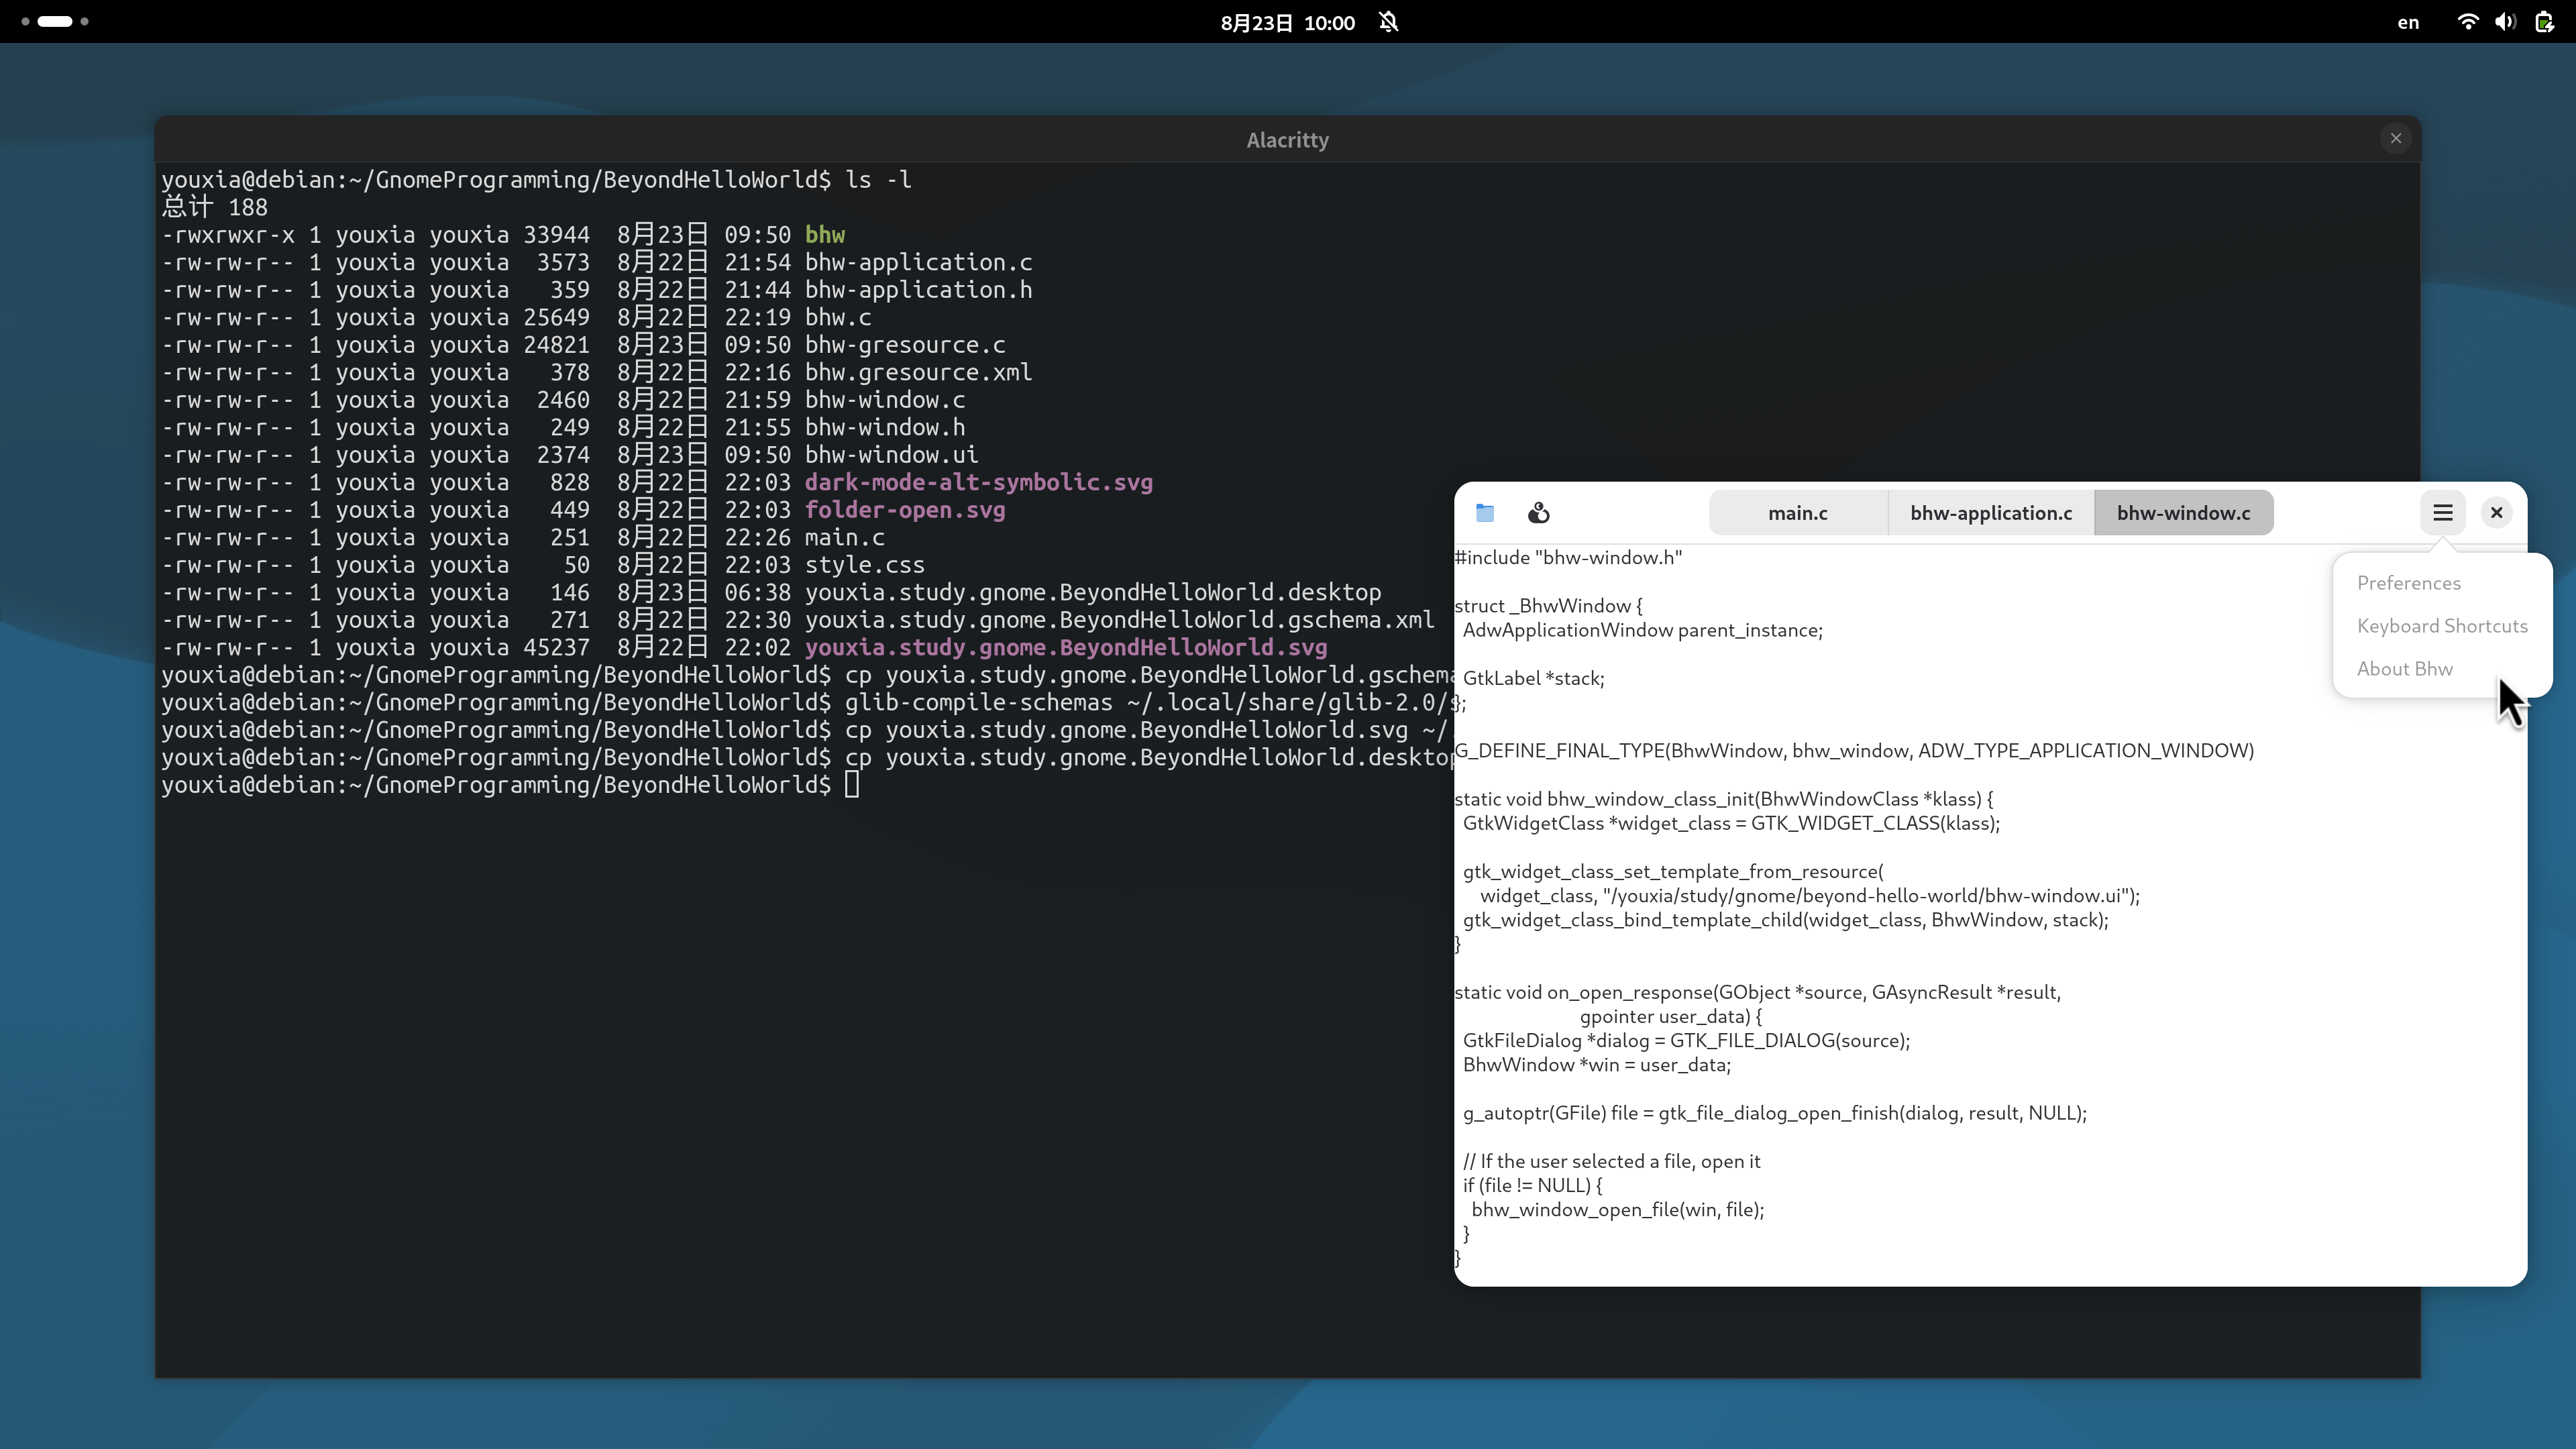This screenshot has height=1449, width=2576.
Task: Choose the About Bhw menu entry
Action: tap(2404, 668)
